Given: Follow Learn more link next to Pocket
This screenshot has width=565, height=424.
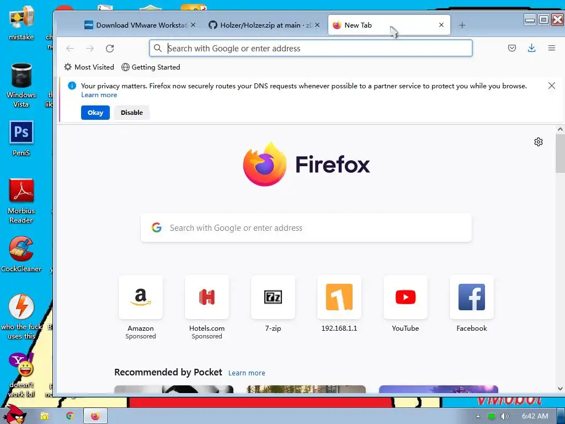Looking at the screenshot, I should pos(247,373).
